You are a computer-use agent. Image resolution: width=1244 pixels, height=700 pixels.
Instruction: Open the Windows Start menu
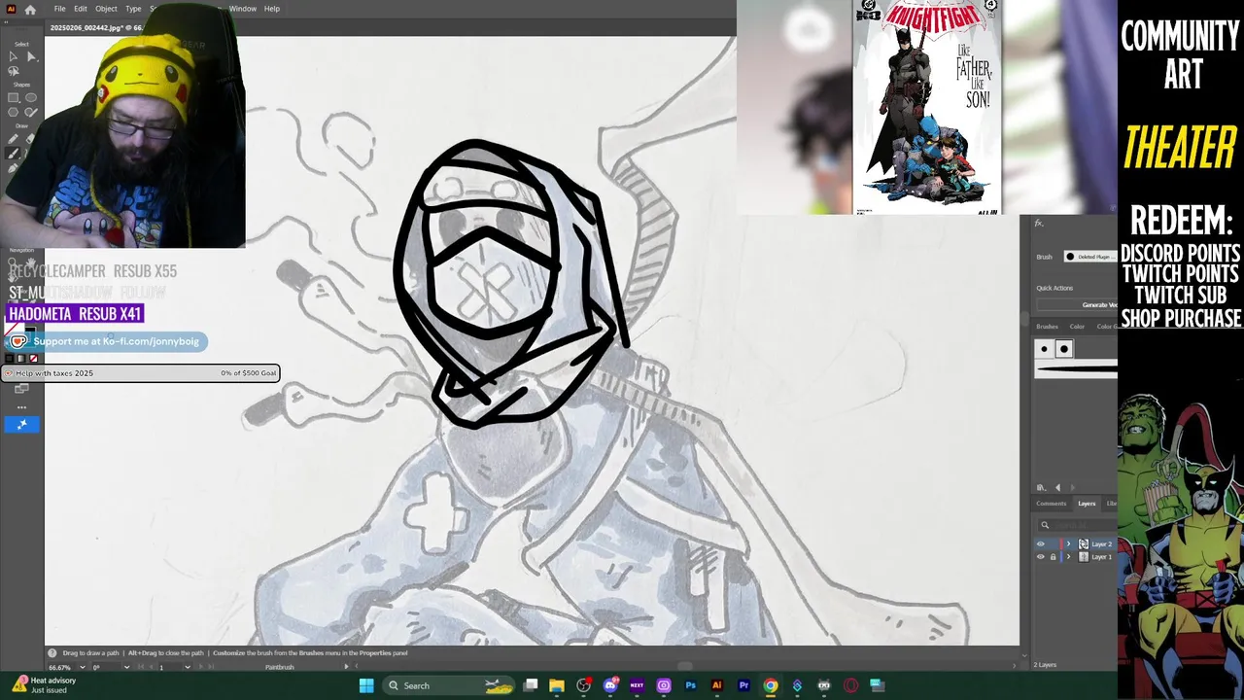coord(365,685)
